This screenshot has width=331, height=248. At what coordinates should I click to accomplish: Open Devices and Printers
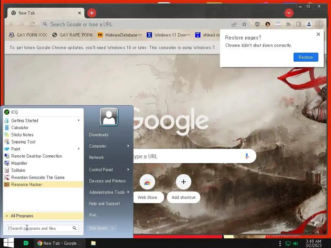tap(107, 181)
